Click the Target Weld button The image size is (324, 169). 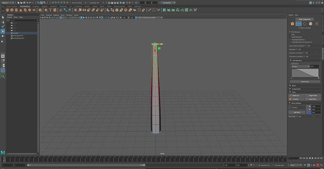(313, 96)
